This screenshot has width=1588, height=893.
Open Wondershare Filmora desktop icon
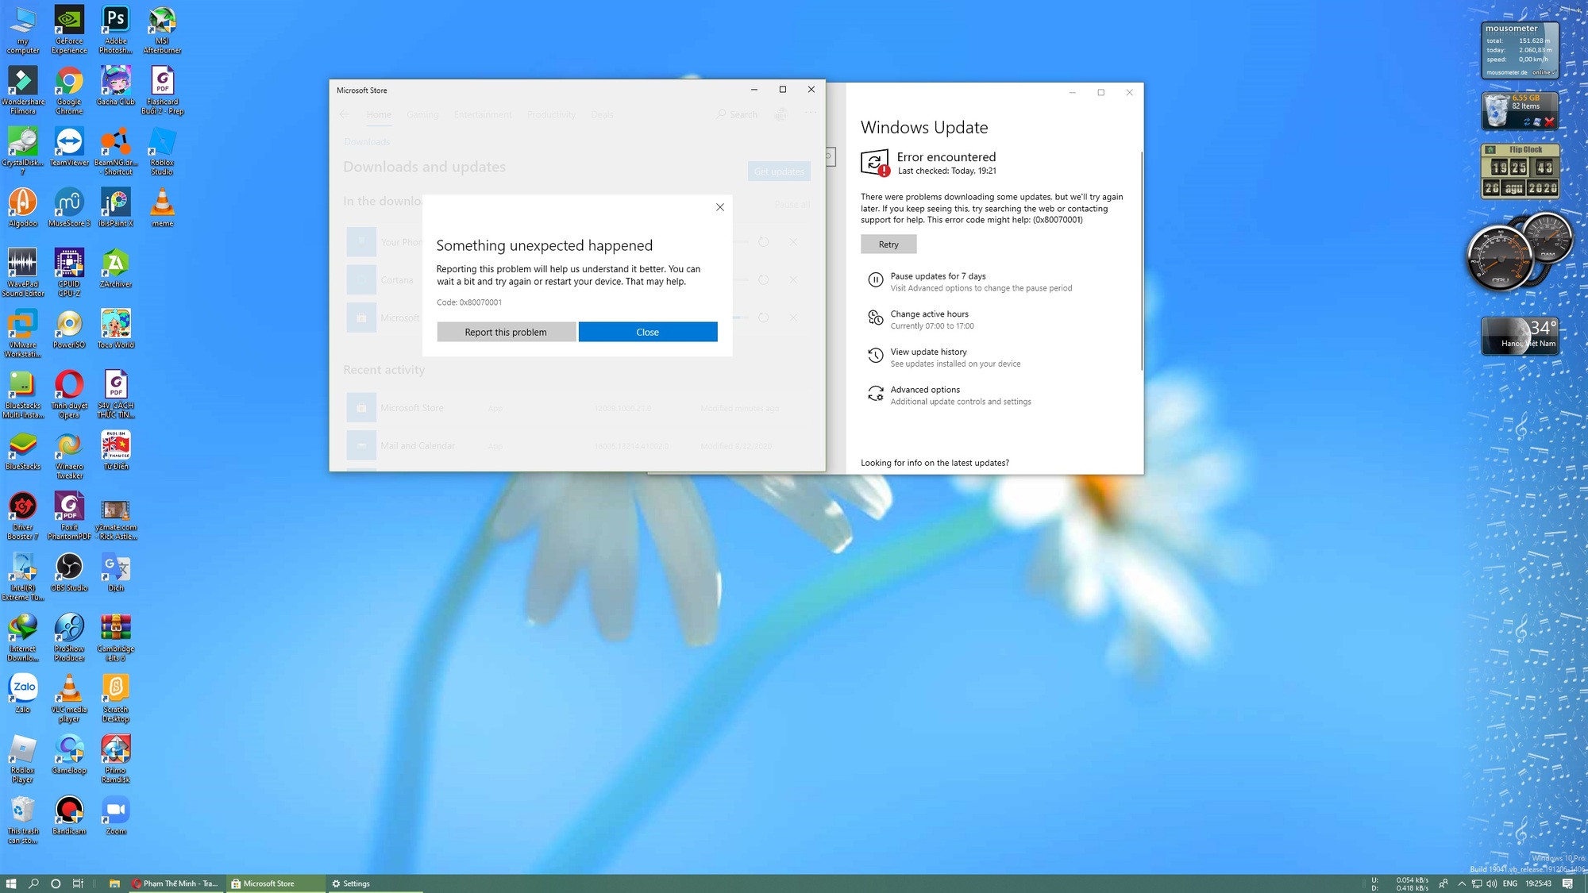(x=23, y=90)
